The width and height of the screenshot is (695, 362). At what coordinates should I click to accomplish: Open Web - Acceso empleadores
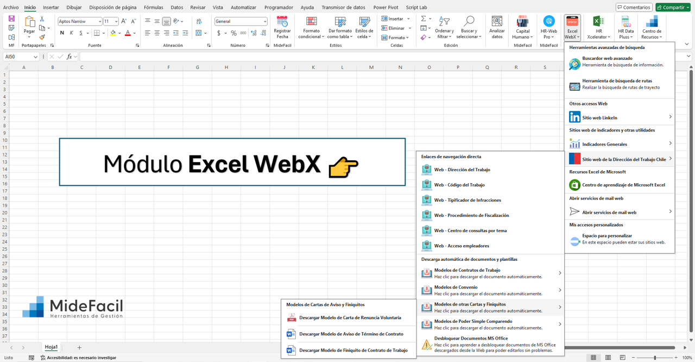tap(490, 246)
